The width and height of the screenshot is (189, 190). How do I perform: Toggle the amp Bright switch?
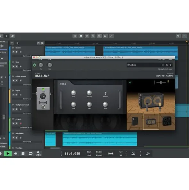[x=105, y=93]
